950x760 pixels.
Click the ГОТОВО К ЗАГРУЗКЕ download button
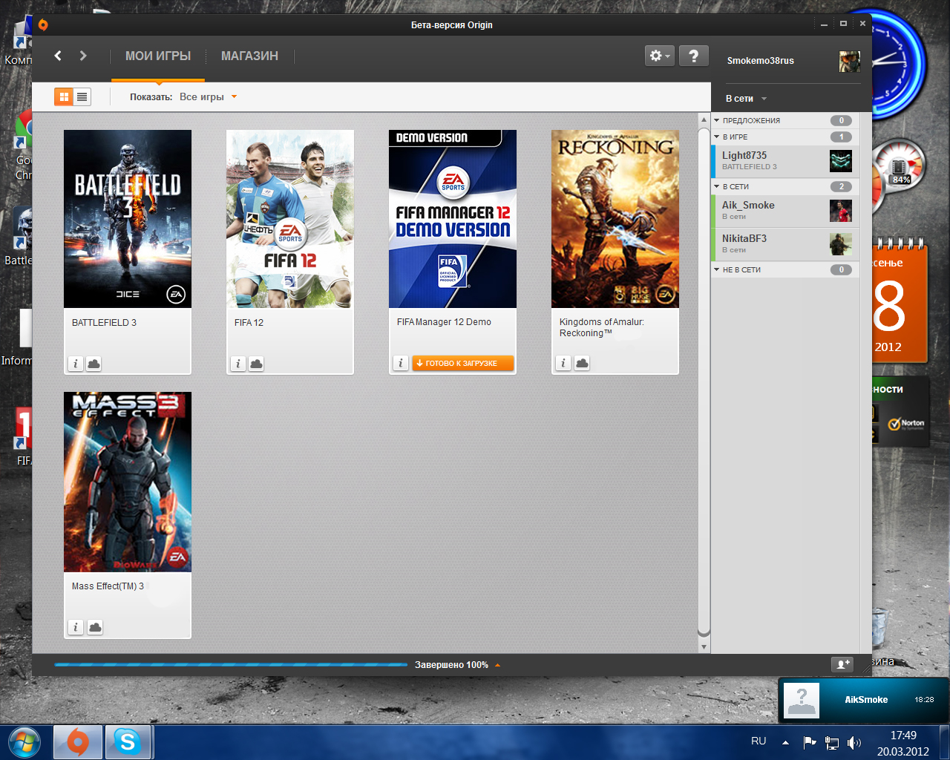coord(462,363)
